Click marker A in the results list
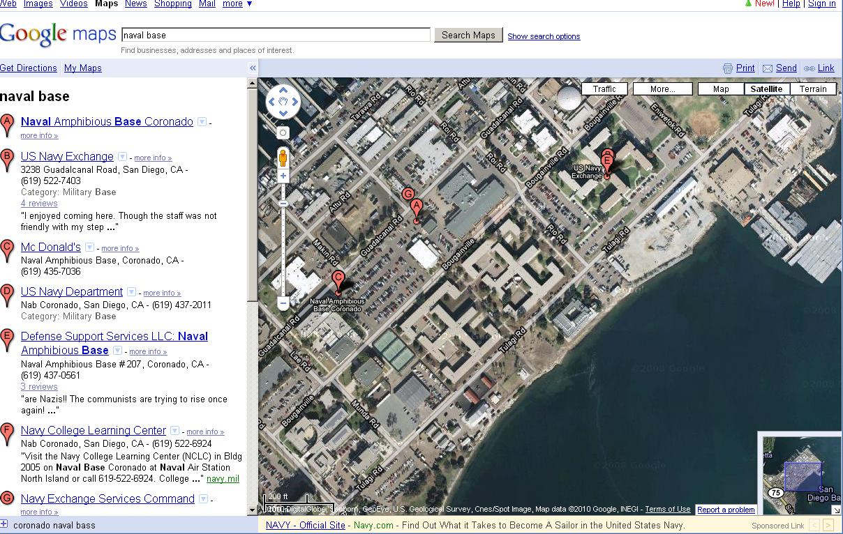Image resolution: width=843 pixels, height=534 pixels. point(7,125)
